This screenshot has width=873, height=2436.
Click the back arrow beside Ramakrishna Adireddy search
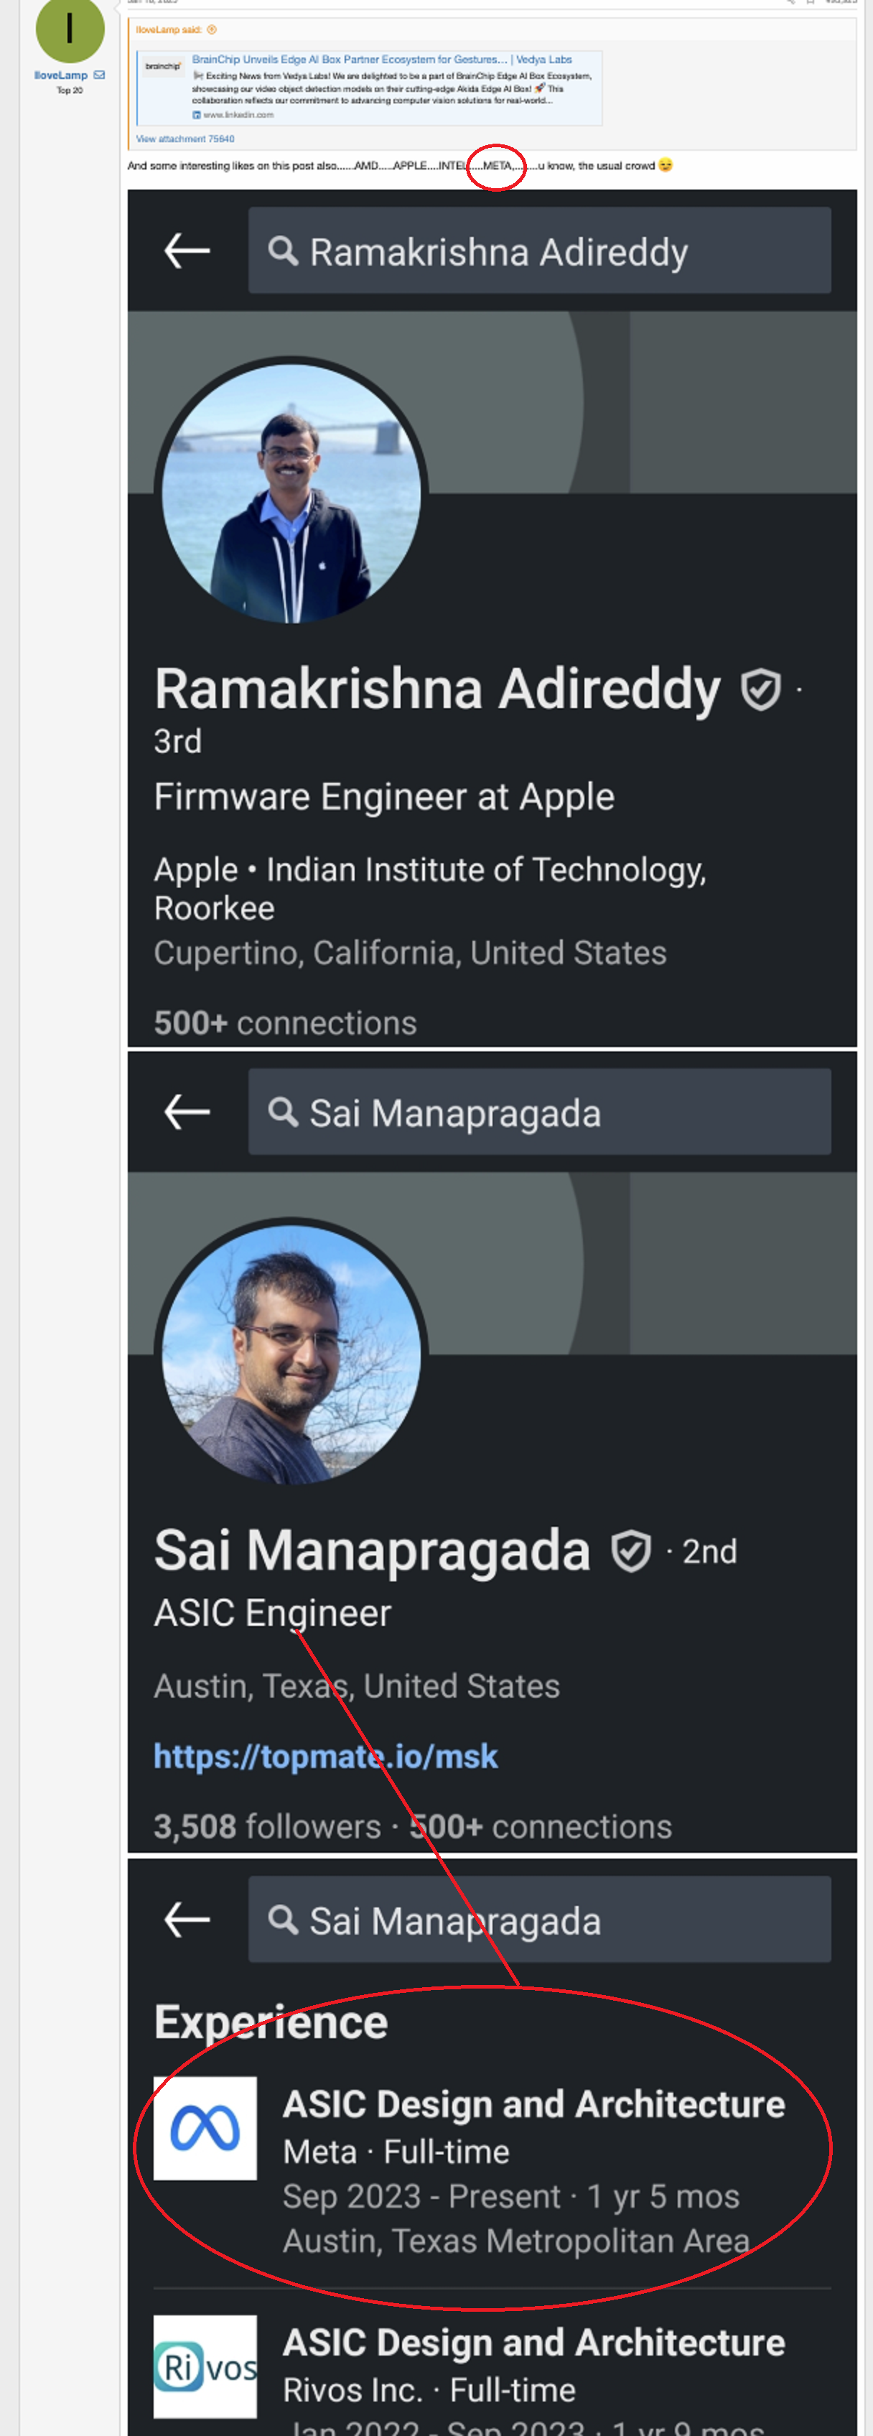tap(187, 251)
